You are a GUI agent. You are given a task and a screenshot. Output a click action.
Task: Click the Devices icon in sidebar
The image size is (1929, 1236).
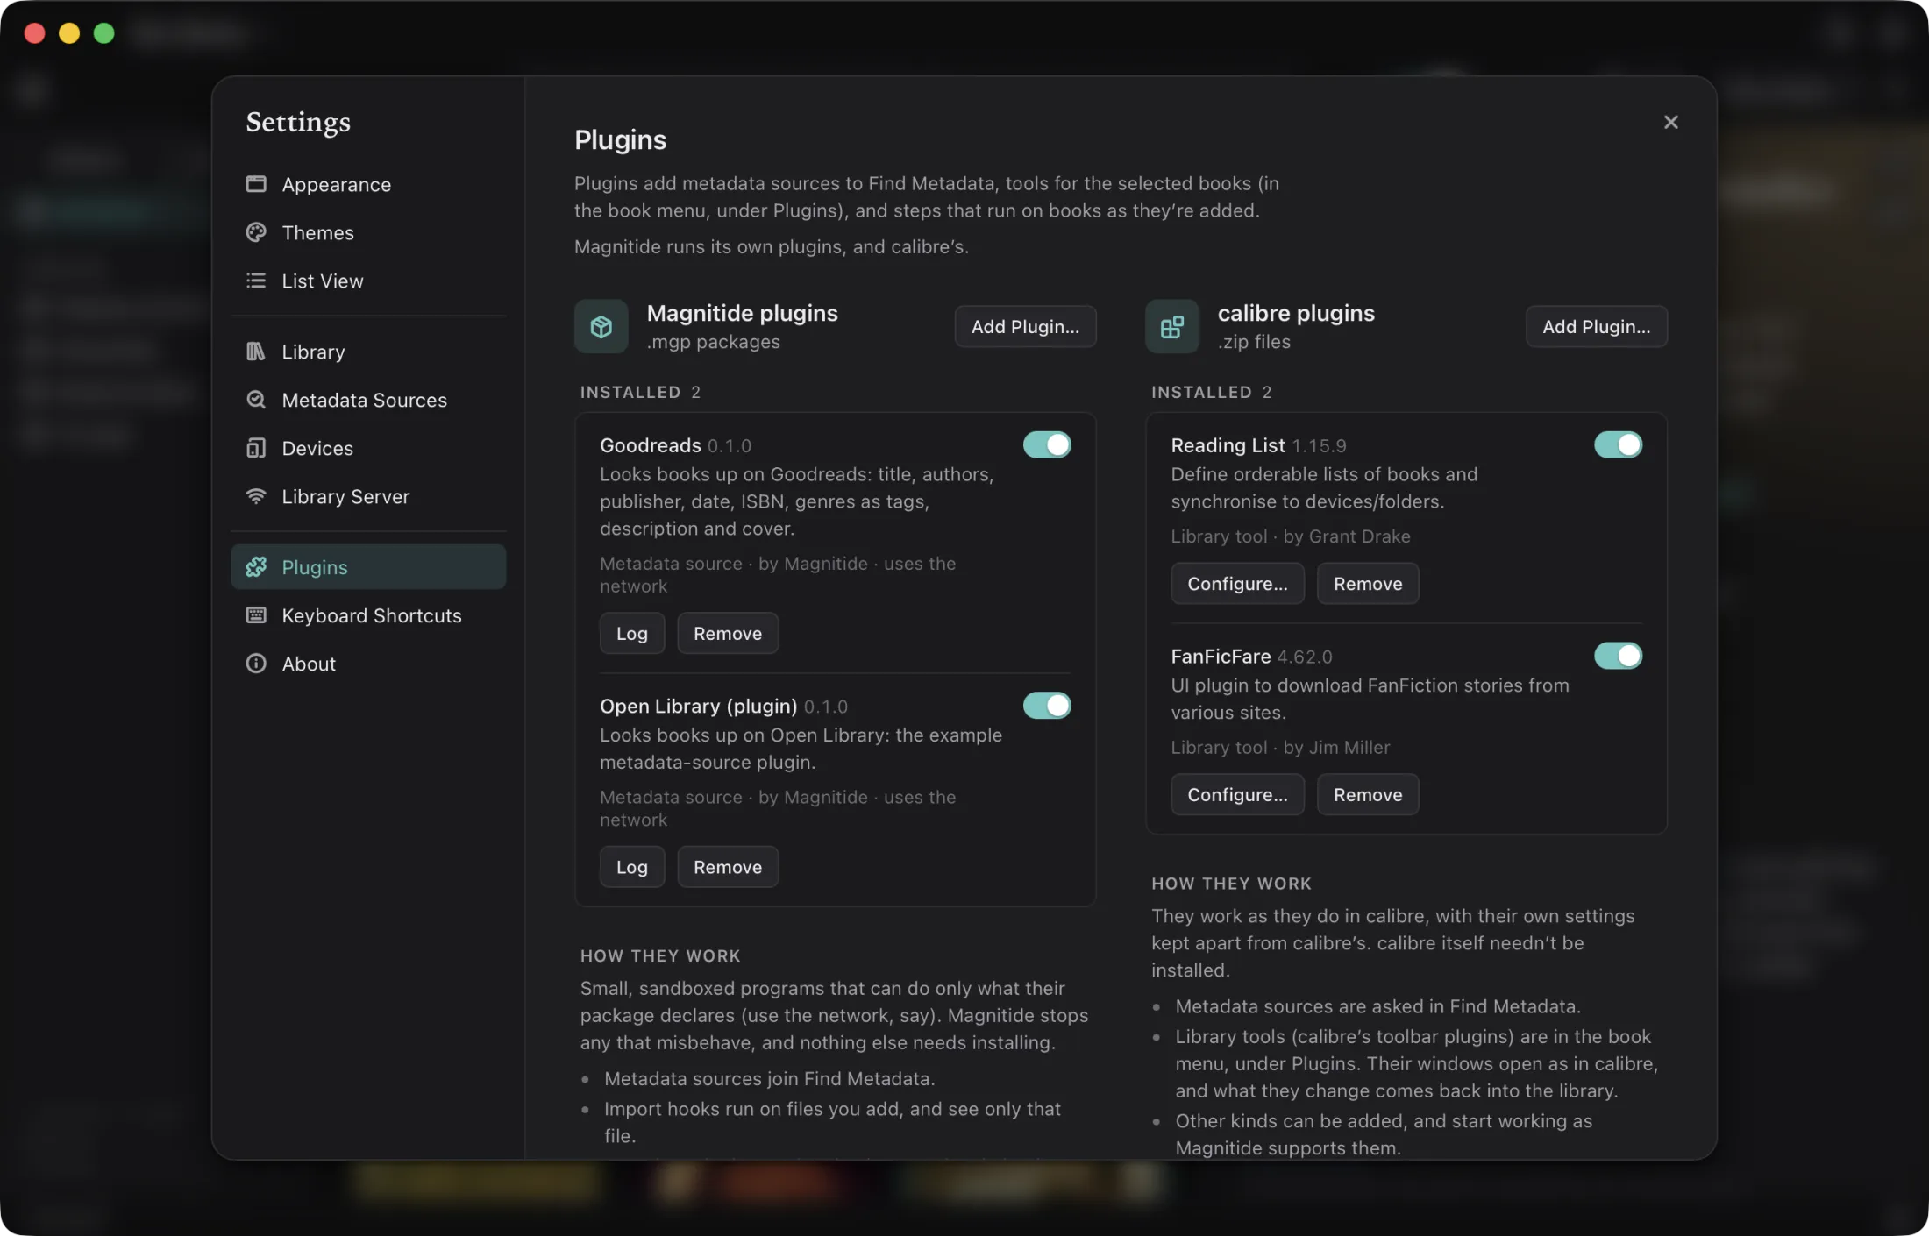click(x=256, y=448)
